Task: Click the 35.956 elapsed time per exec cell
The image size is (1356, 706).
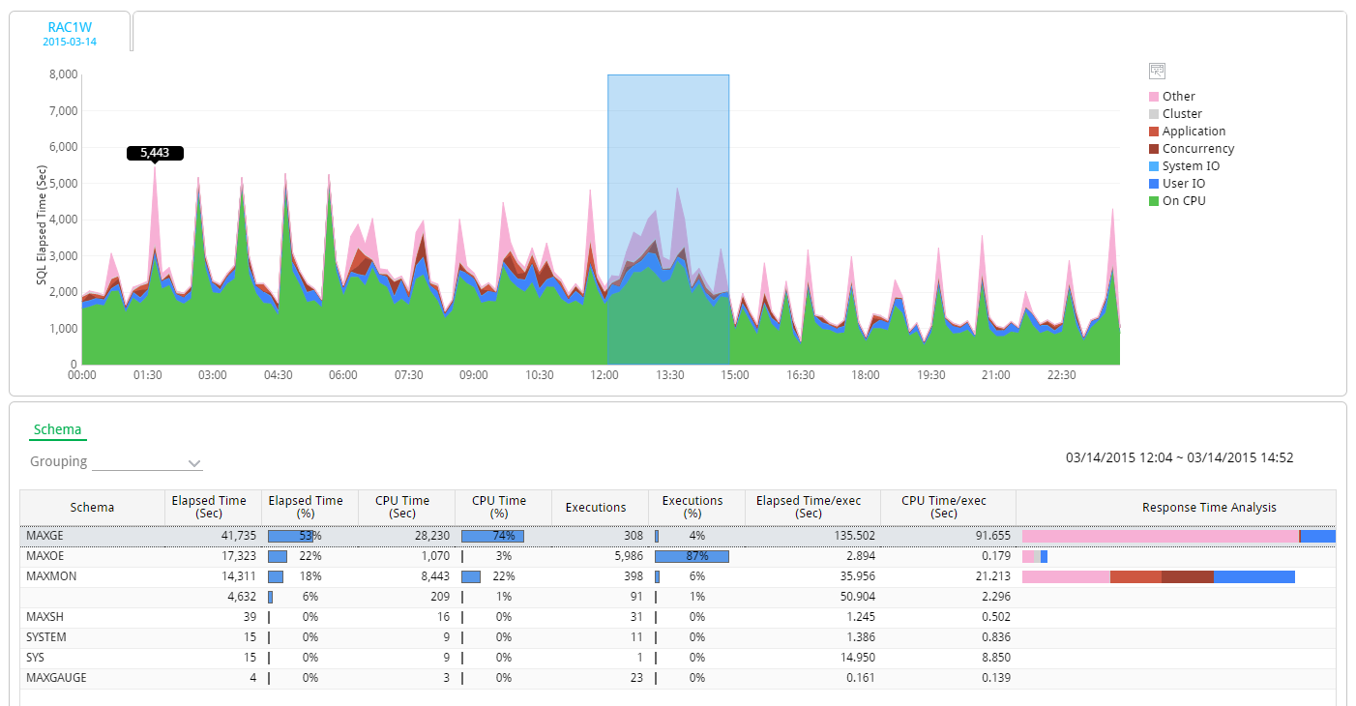Action: 813,576
